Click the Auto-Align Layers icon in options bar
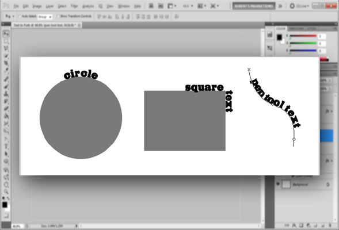The width and height of the screenshot is (339, 230). tap(177, 16)
